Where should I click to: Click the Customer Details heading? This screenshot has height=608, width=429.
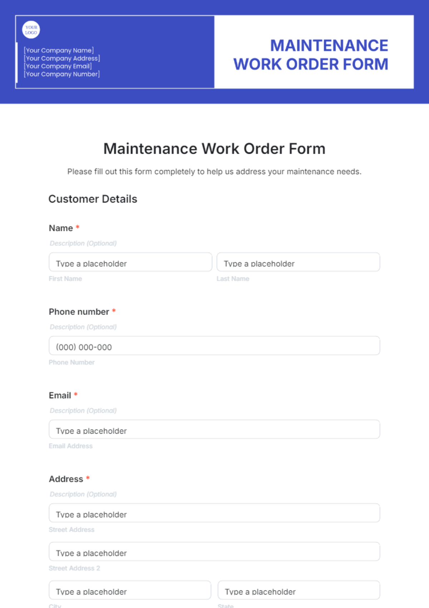pyautogui.click(x=93, y=199)
